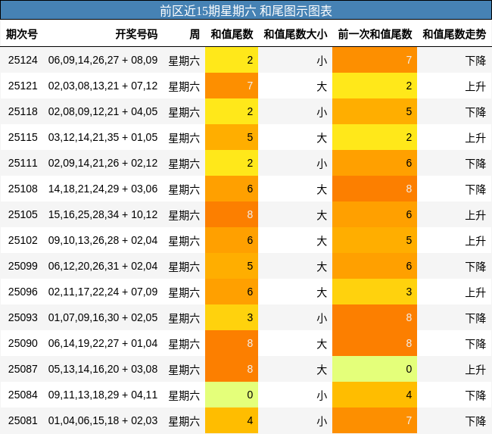Select winning numbers 05,13,14,16,20 + 03,08
492x434 pixels.
[x=103, y=369]
